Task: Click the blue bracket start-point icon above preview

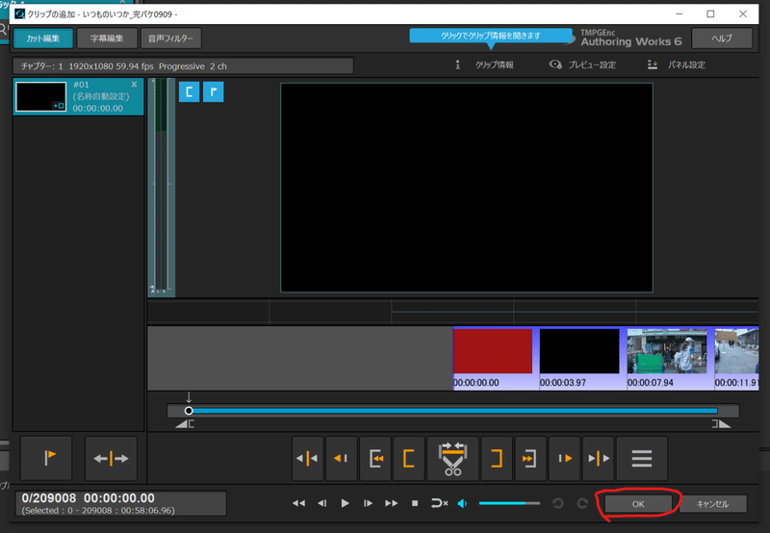Action: point(189,91)
